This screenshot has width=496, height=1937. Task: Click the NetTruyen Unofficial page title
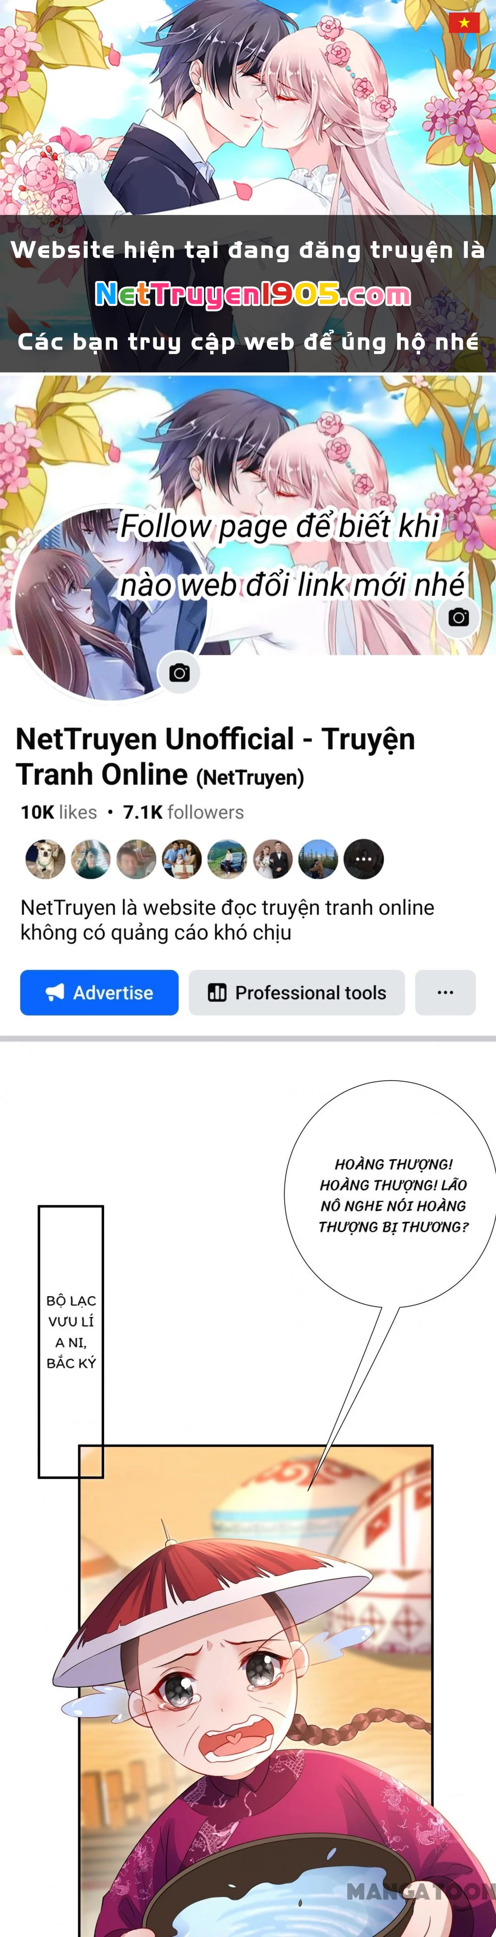coord(215,757)
